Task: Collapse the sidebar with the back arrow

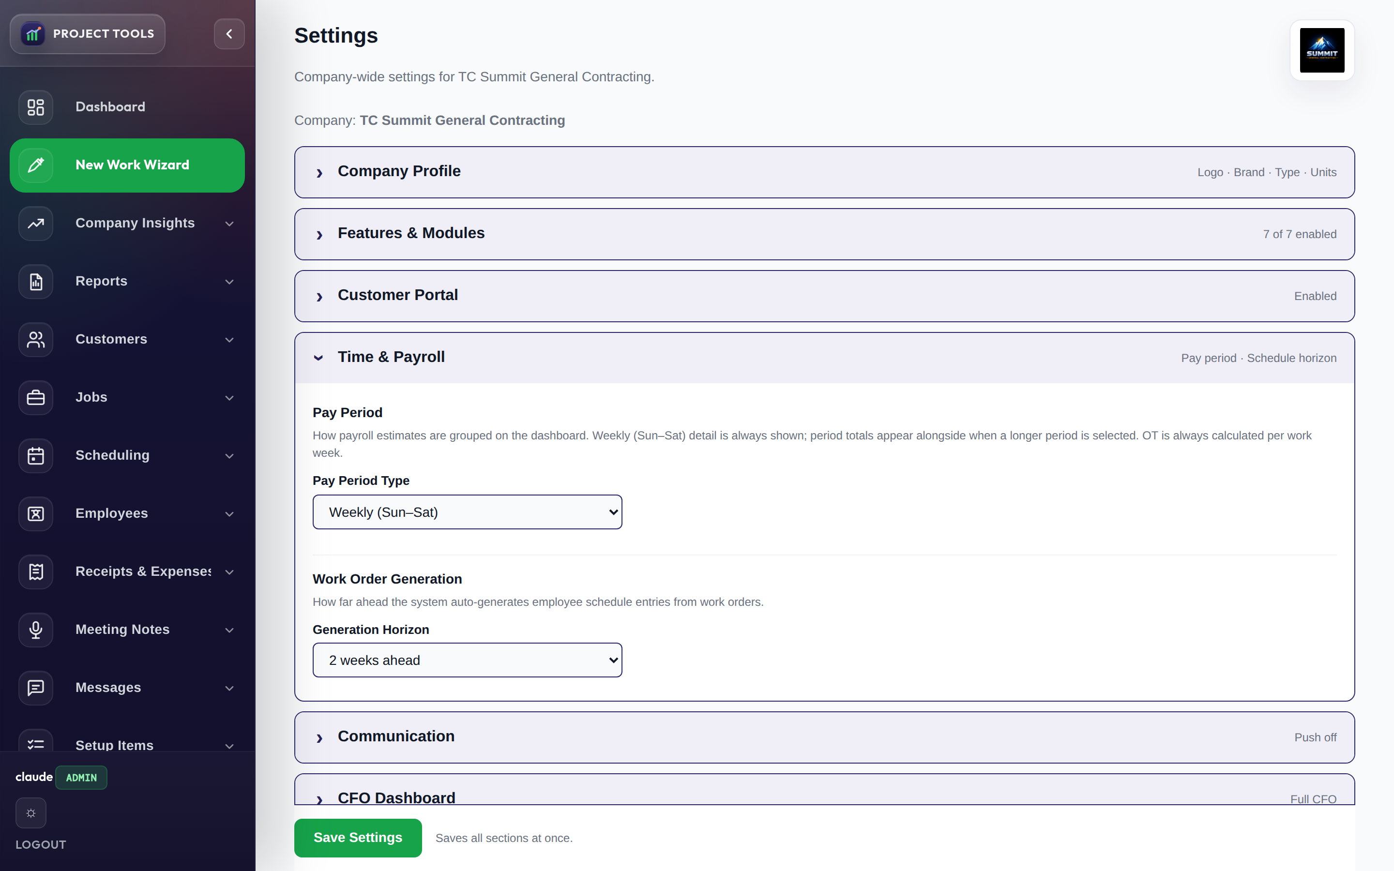Action: point(229,34)
